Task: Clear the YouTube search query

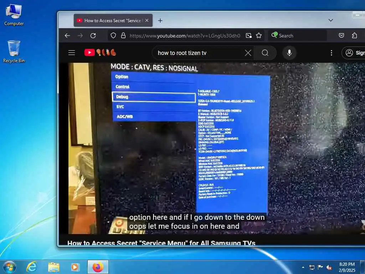Action: 248,53
